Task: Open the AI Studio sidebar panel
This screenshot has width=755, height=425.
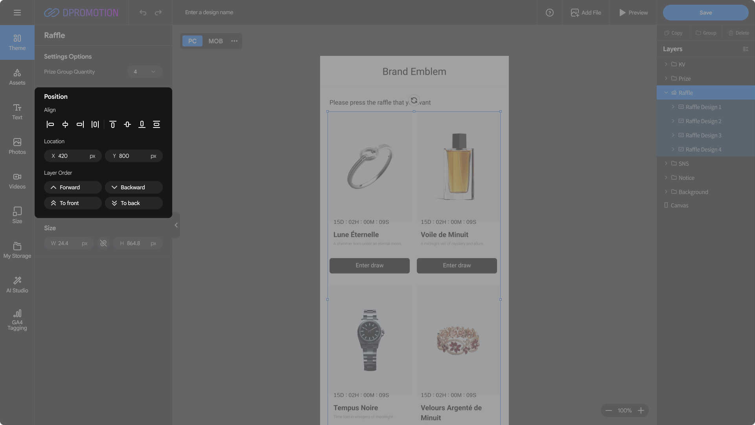Action: (17, 285)
